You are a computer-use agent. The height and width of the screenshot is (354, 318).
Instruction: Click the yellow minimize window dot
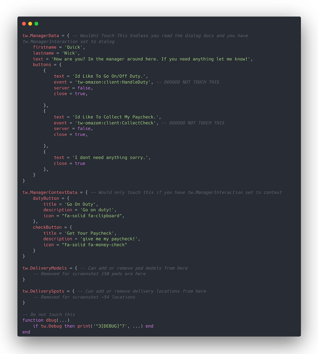30,24
